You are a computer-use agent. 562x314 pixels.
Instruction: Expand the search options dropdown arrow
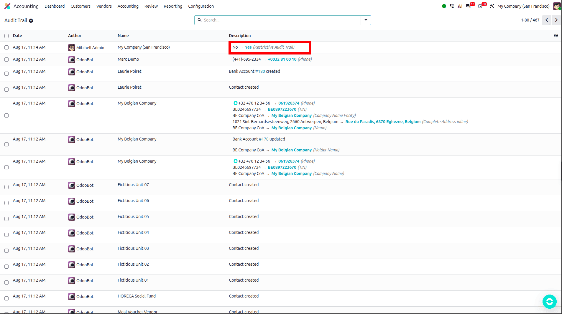click(366, 20)
